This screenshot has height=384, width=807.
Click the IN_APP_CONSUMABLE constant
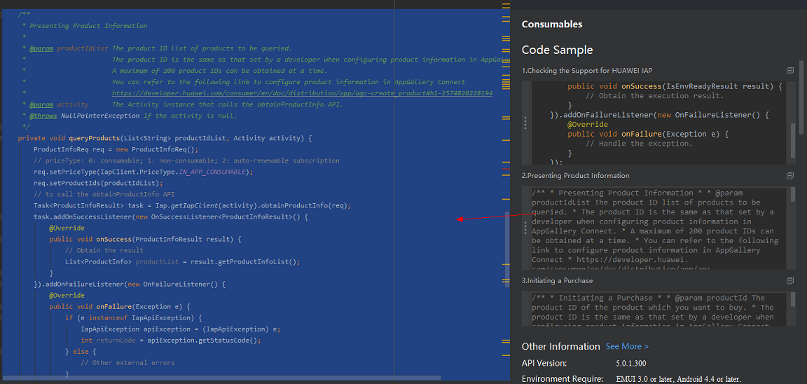pos(214,172)
